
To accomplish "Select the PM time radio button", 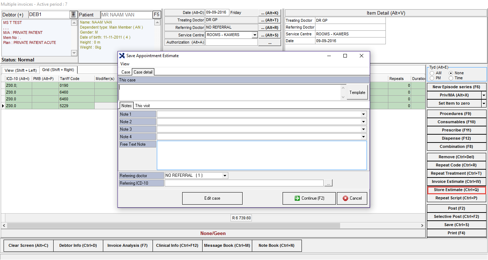I will 432,78.
